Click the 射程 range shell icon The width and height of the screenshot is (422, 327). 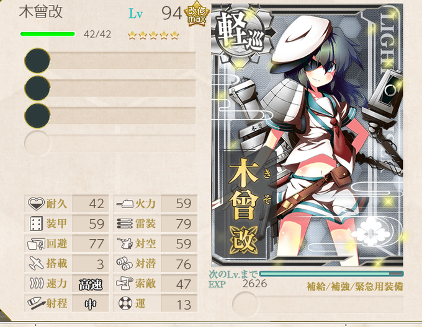37,303
